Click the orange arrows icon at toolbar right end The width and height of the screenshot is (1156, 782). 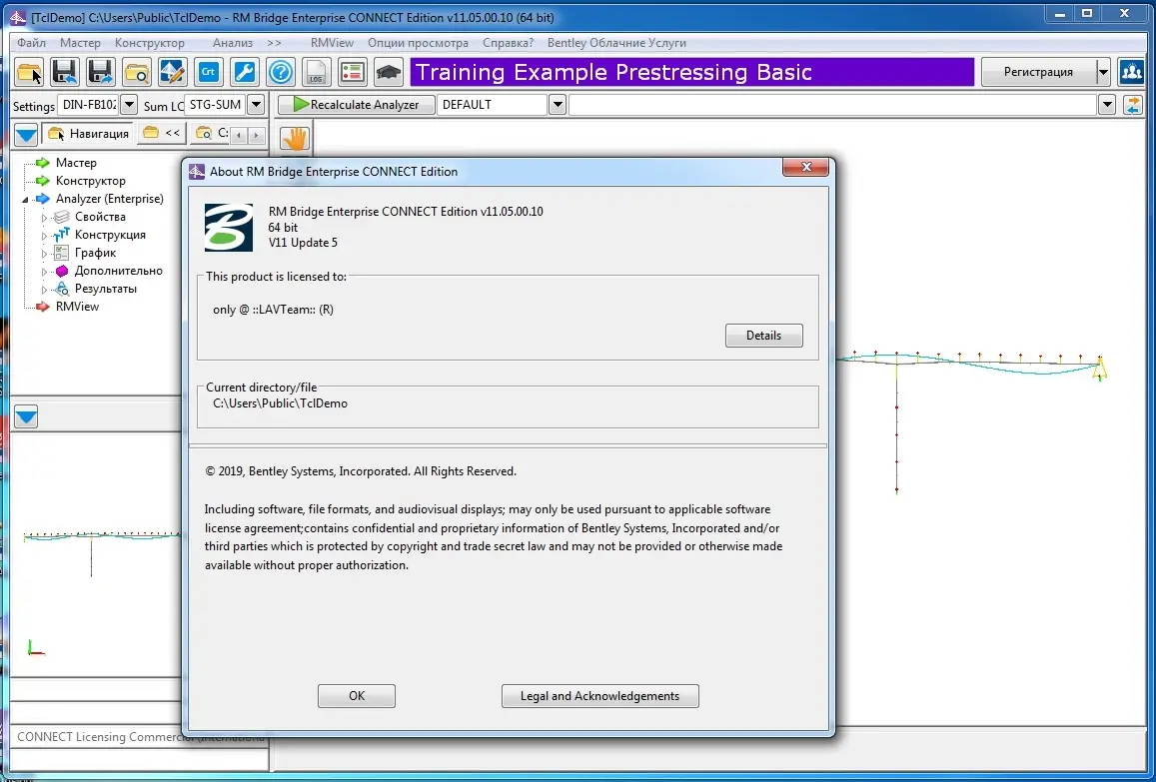pyautogui.click(x=1132, y=105)
